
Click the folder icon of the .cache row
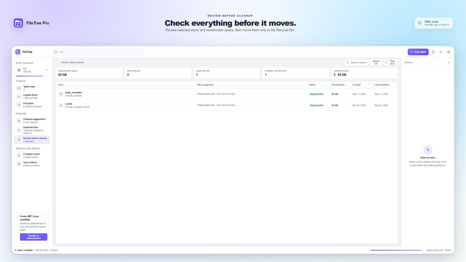pos(61,105)
